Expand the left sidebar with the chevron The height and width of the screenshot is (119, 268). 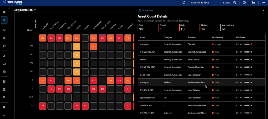9,7
